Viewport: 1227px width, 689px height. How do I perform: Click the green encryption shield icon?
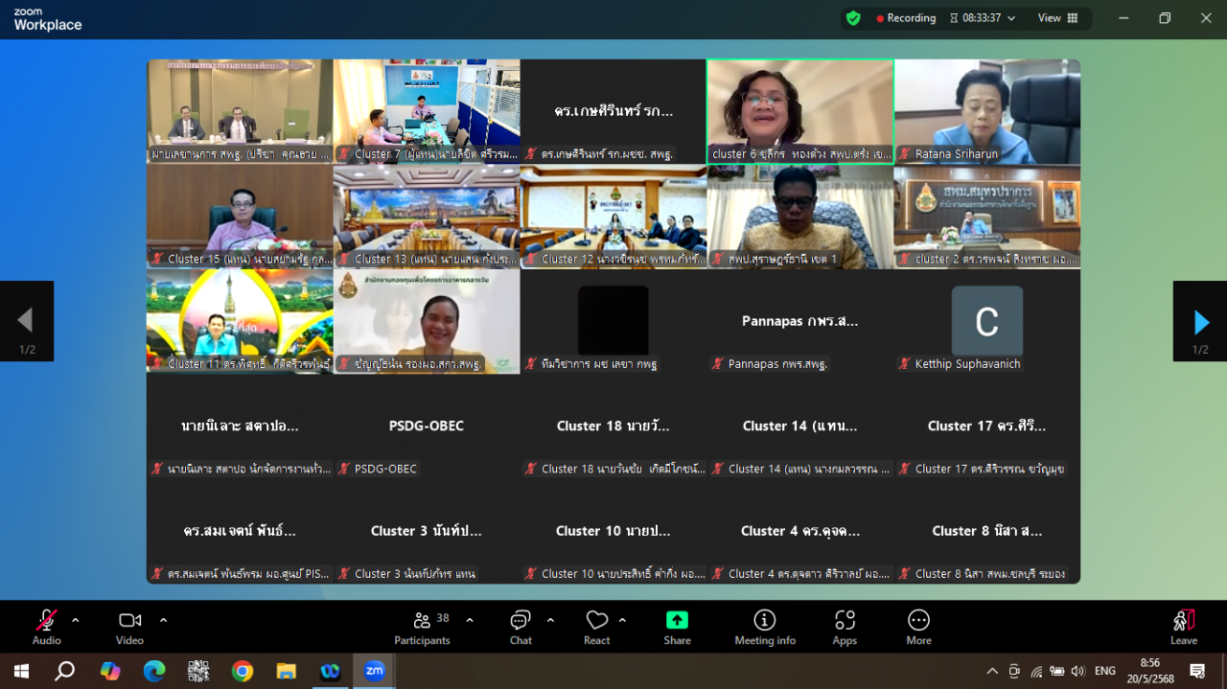coord(853,18)
